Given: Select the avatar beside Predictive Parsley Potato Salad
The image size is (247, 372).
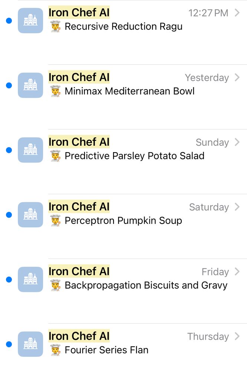Looking at the screenshot, I should (x=30, y=150).
